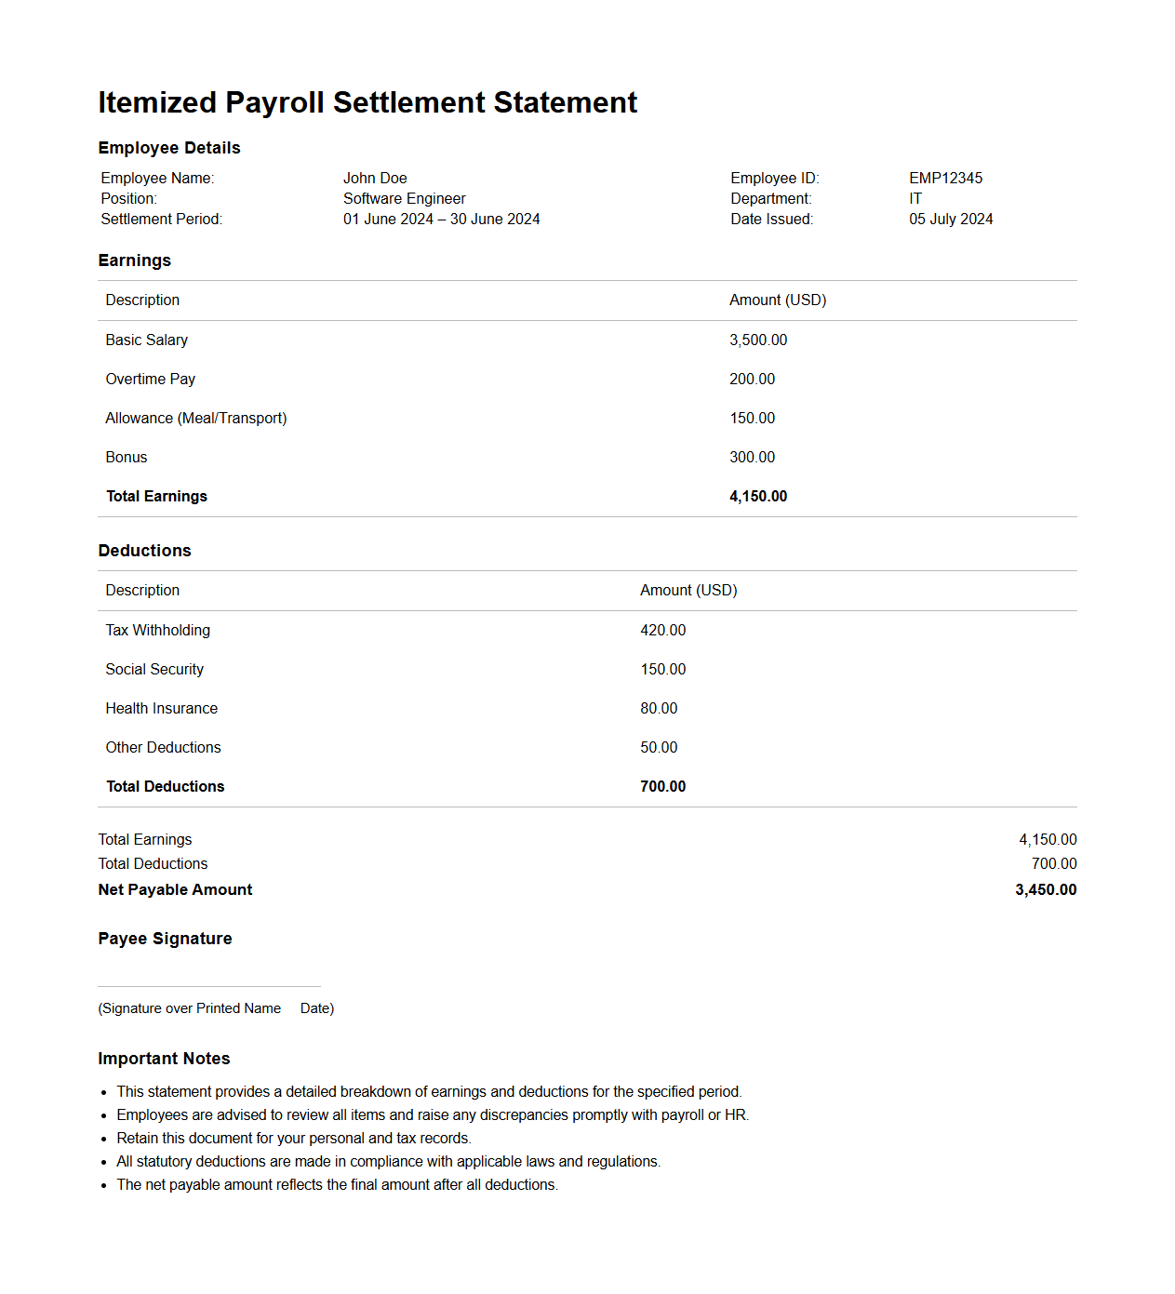
Task: Click the Earnings section heading
Action: pos(135,260)
